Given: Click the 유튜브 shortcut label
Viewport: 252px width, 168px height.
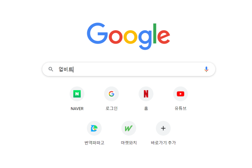Looking at the screenshot, I should tap(180, 108).
